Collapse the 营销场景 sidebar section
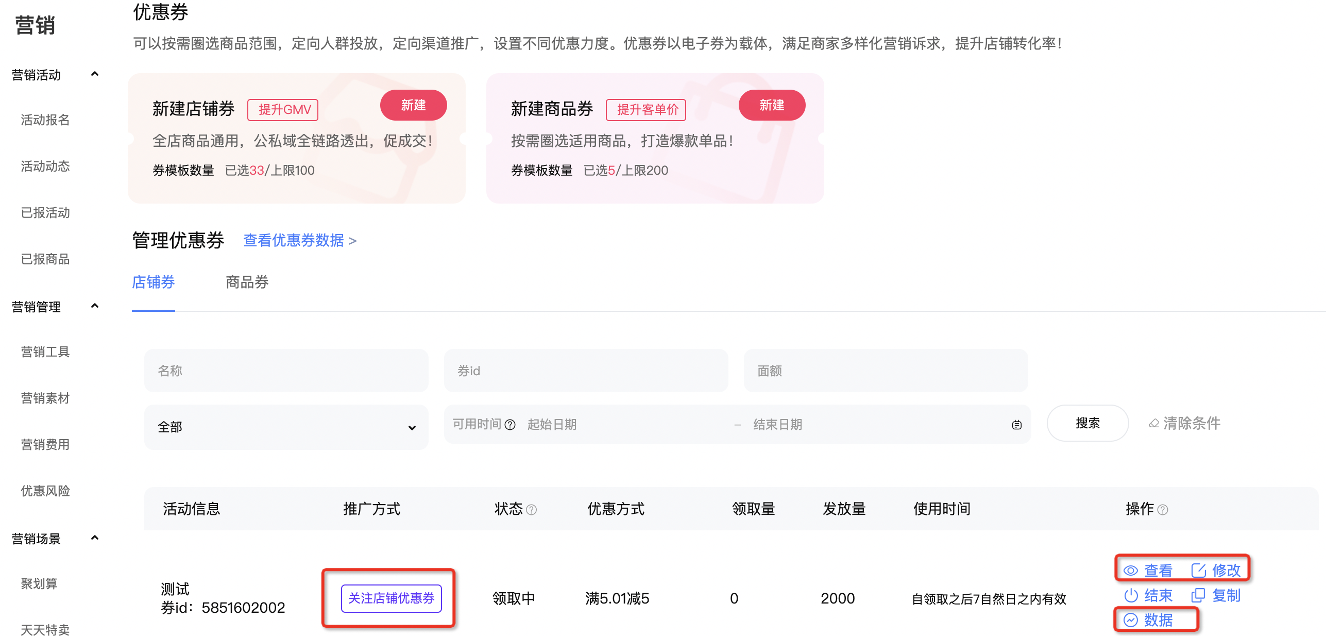The image size is (1326, 636). tap(95, 538)
